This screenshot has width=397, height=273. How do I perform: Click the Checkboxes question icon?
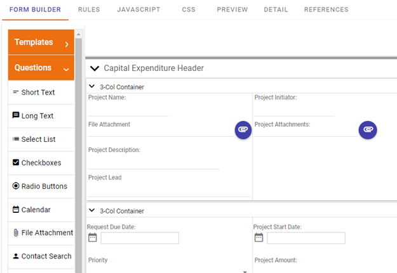(x=16, y=163)
